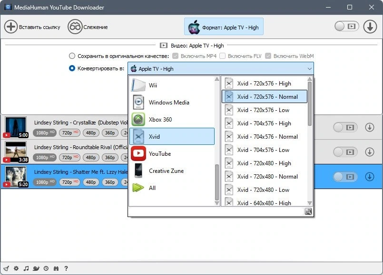Click 'Вставить ссылку' button label
The width and height of the screenshot is (383, 275).
39,27
